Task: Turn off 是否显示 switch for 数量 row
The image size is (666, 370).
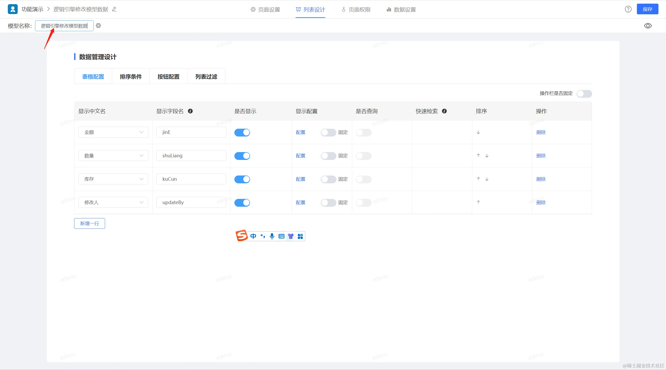Action: [x=242, y=156]
